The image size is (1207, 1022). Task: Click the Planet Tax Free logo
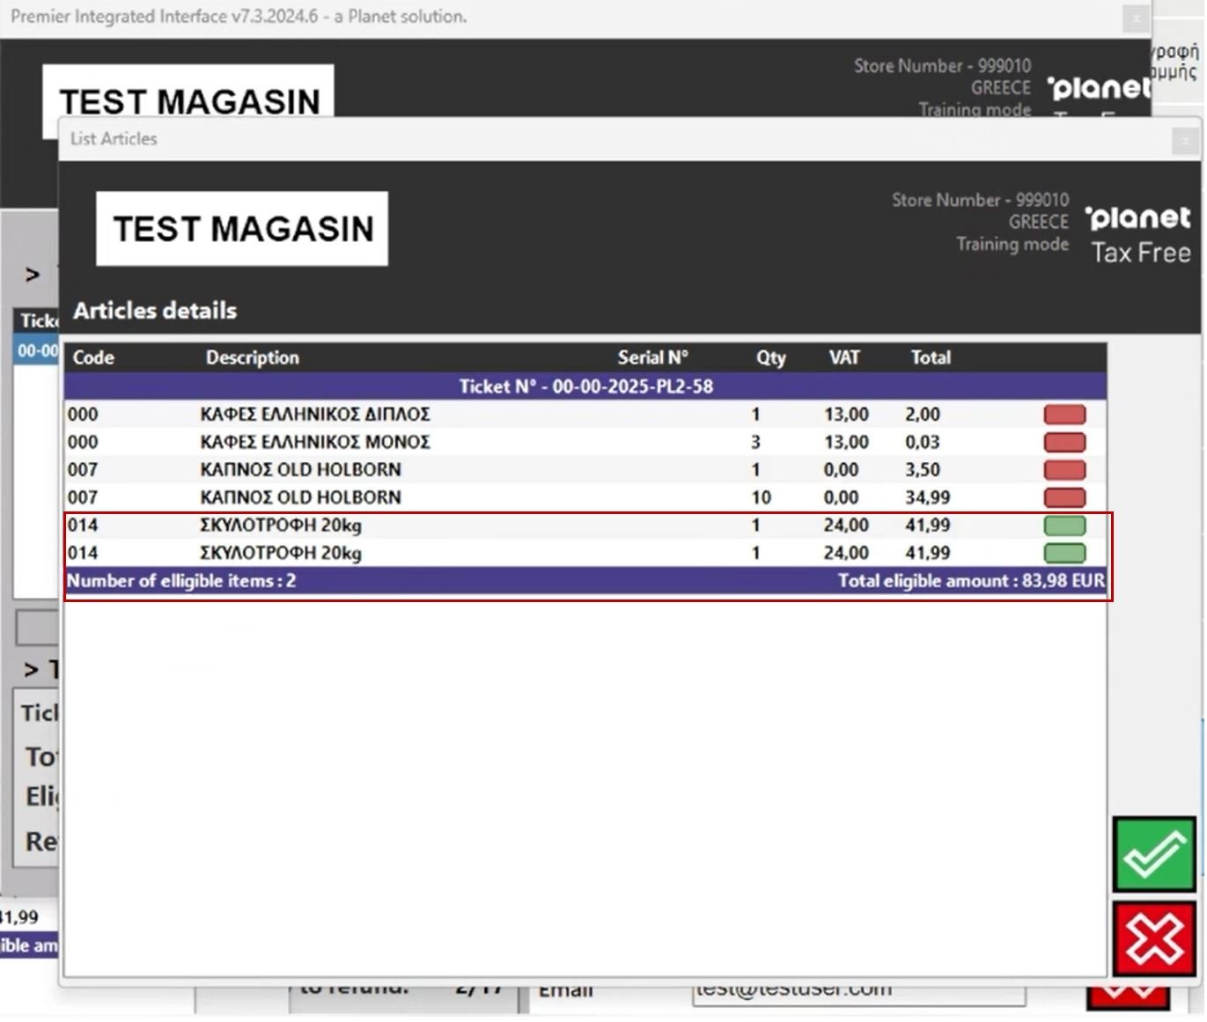pyautogui.click(x=1139, y=234)
